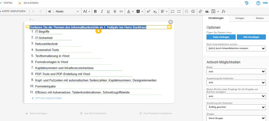Insert a numbered list

tap(173, 11)
